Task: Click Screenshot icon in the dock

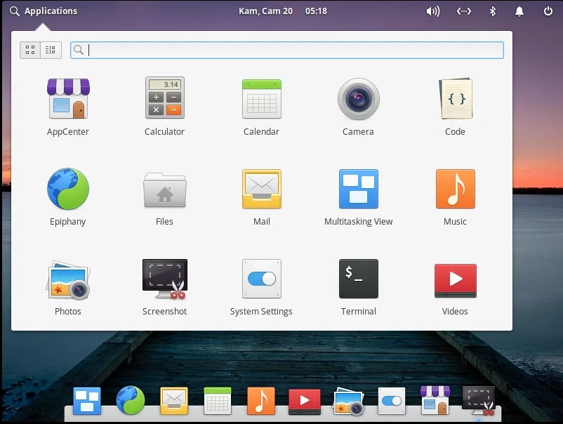Action: point(479,401)
